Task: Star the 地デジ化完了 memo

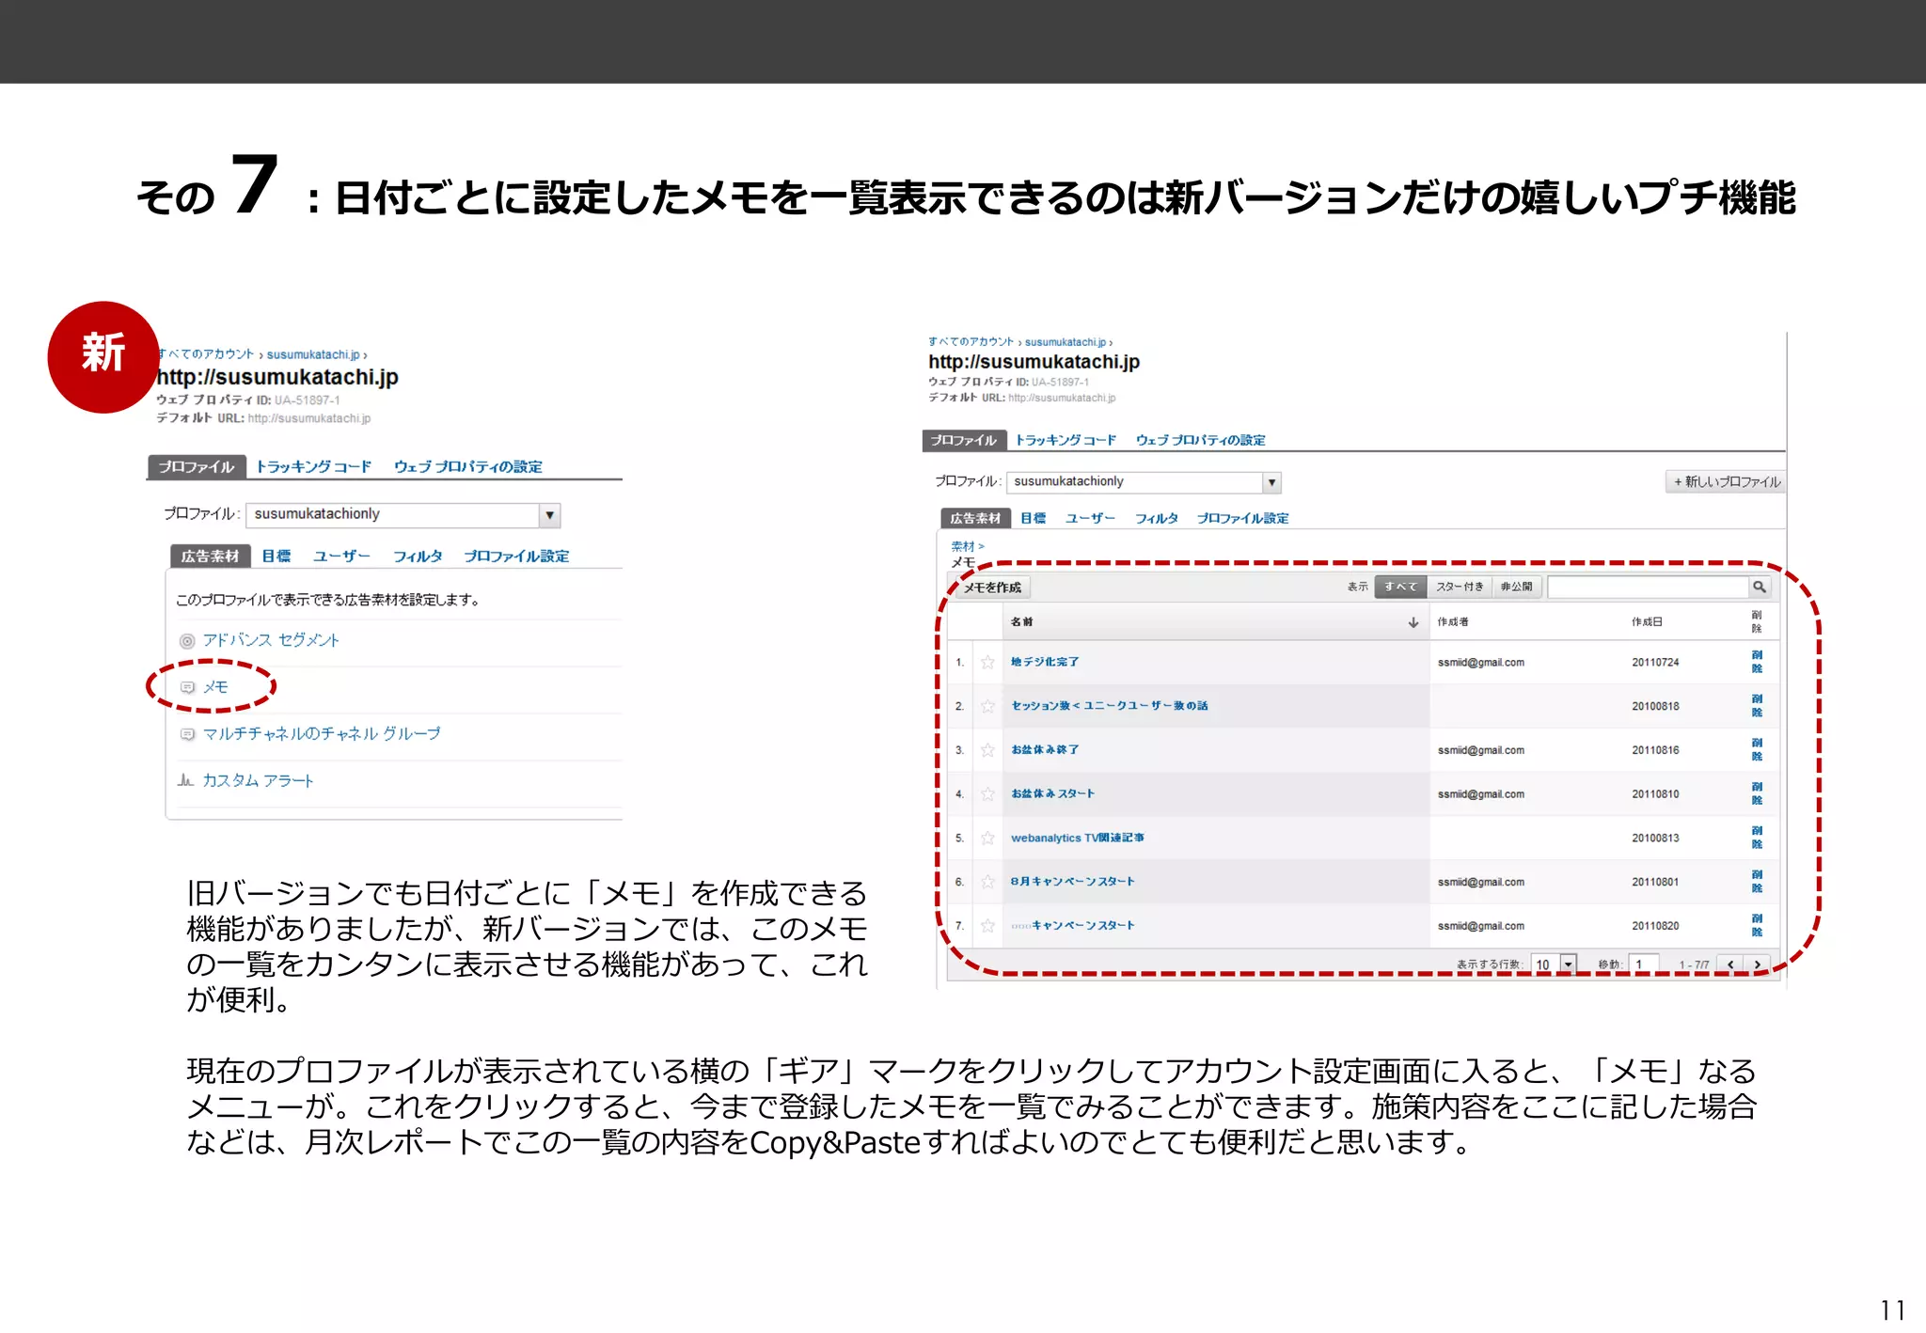Action: (987, 662)
